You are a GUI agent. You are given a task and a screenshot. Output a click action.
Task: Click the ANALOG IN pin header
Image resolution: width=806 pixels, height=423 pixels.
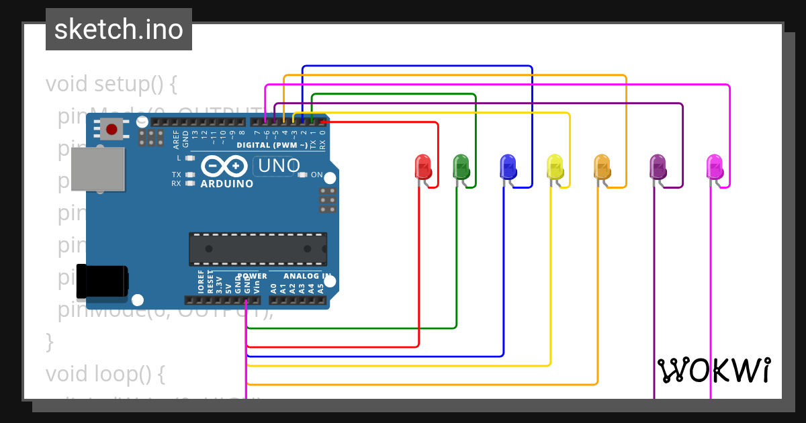point(297,300)
